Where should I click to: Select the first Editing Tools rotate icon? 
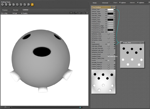click(2, 4)
